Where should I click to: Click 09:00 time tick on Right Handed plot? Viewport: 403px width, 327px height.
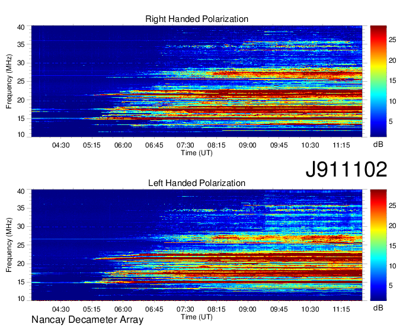(x=248, y=145)
